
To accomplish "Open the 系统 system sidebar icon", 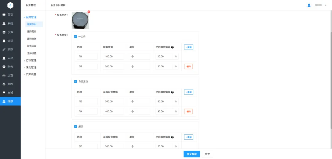I will coord(4,23).
